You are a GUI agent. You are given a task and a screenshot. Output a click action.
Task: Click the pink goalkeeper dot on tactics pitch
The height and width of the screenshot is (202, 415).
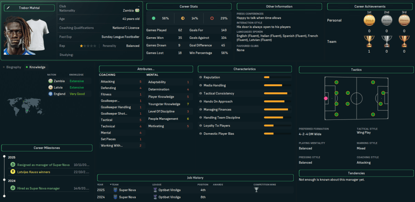[x=325, y=98]
